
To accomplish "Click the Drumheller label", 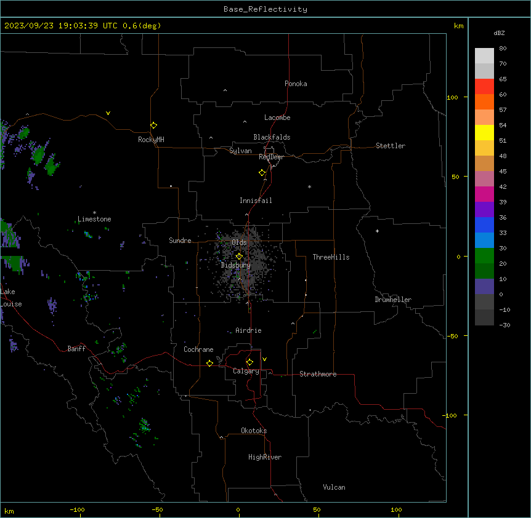I will [x=393, y=300].
